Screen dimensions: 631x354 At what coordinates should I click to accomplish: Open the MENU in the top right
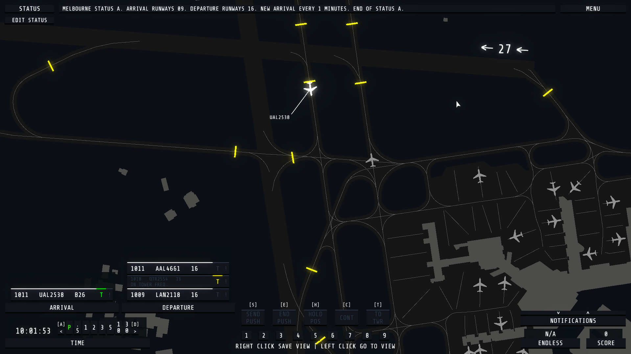593,9
